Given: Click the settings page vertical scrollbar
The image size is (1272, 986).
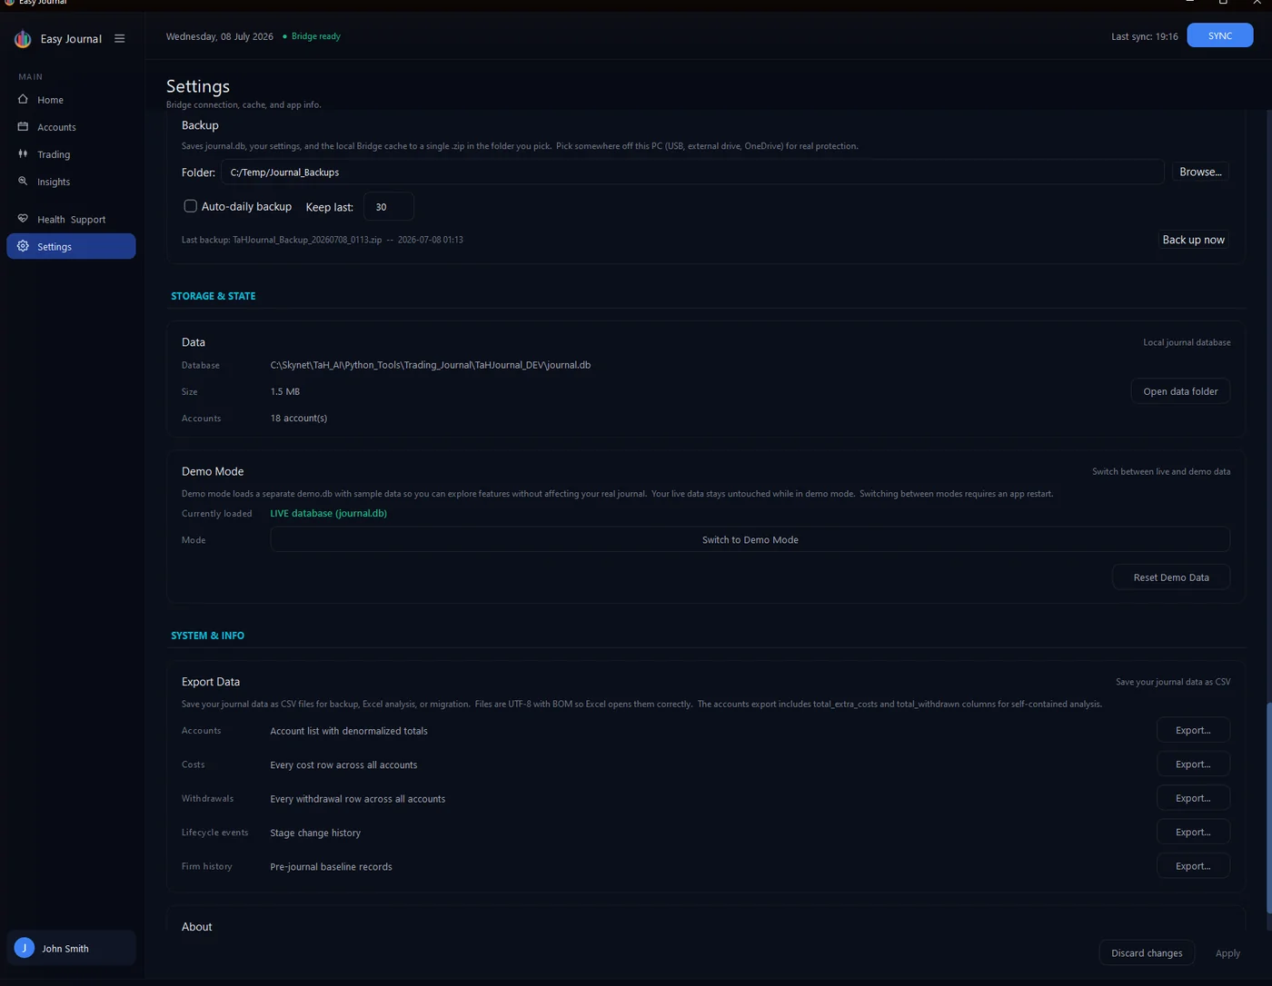Looking at the screenshot, I should (x=1268, y=808).
